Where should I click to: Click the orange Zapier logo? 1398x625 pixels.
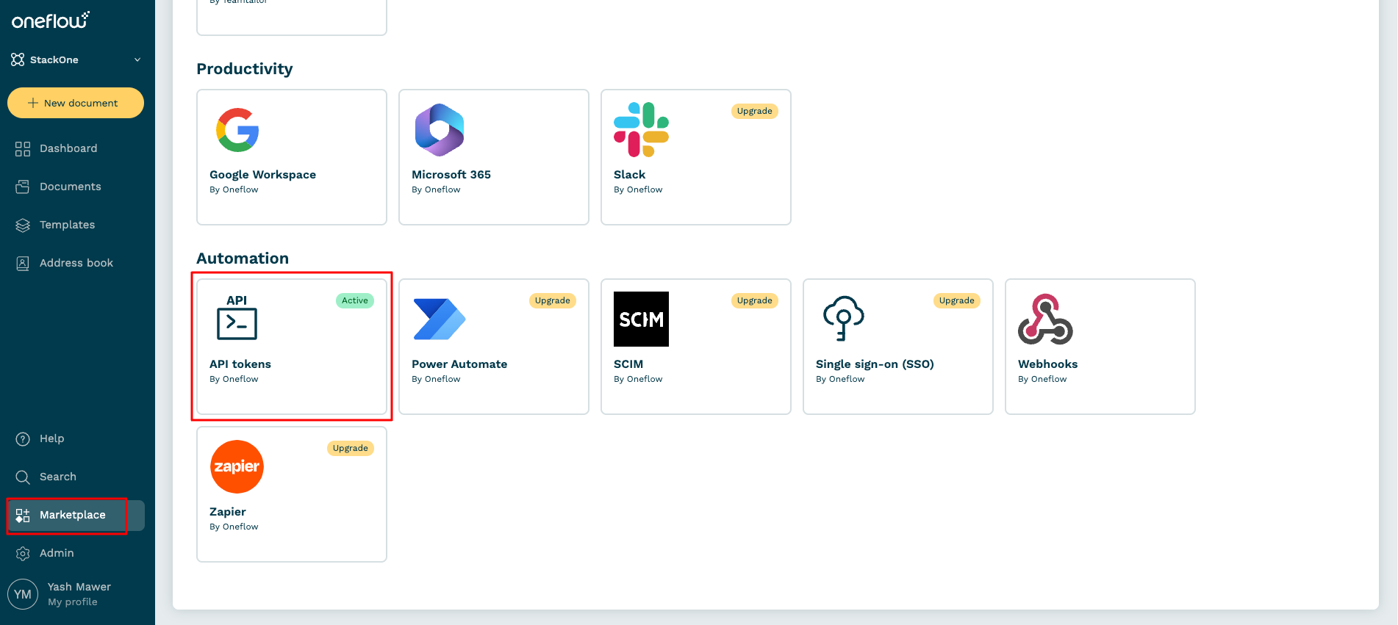237,467
